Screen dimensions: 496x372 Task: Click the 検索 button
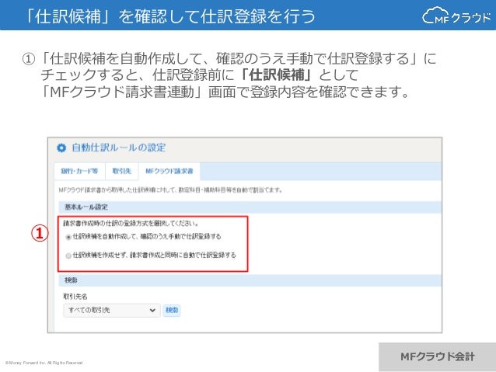click(172, 311)
